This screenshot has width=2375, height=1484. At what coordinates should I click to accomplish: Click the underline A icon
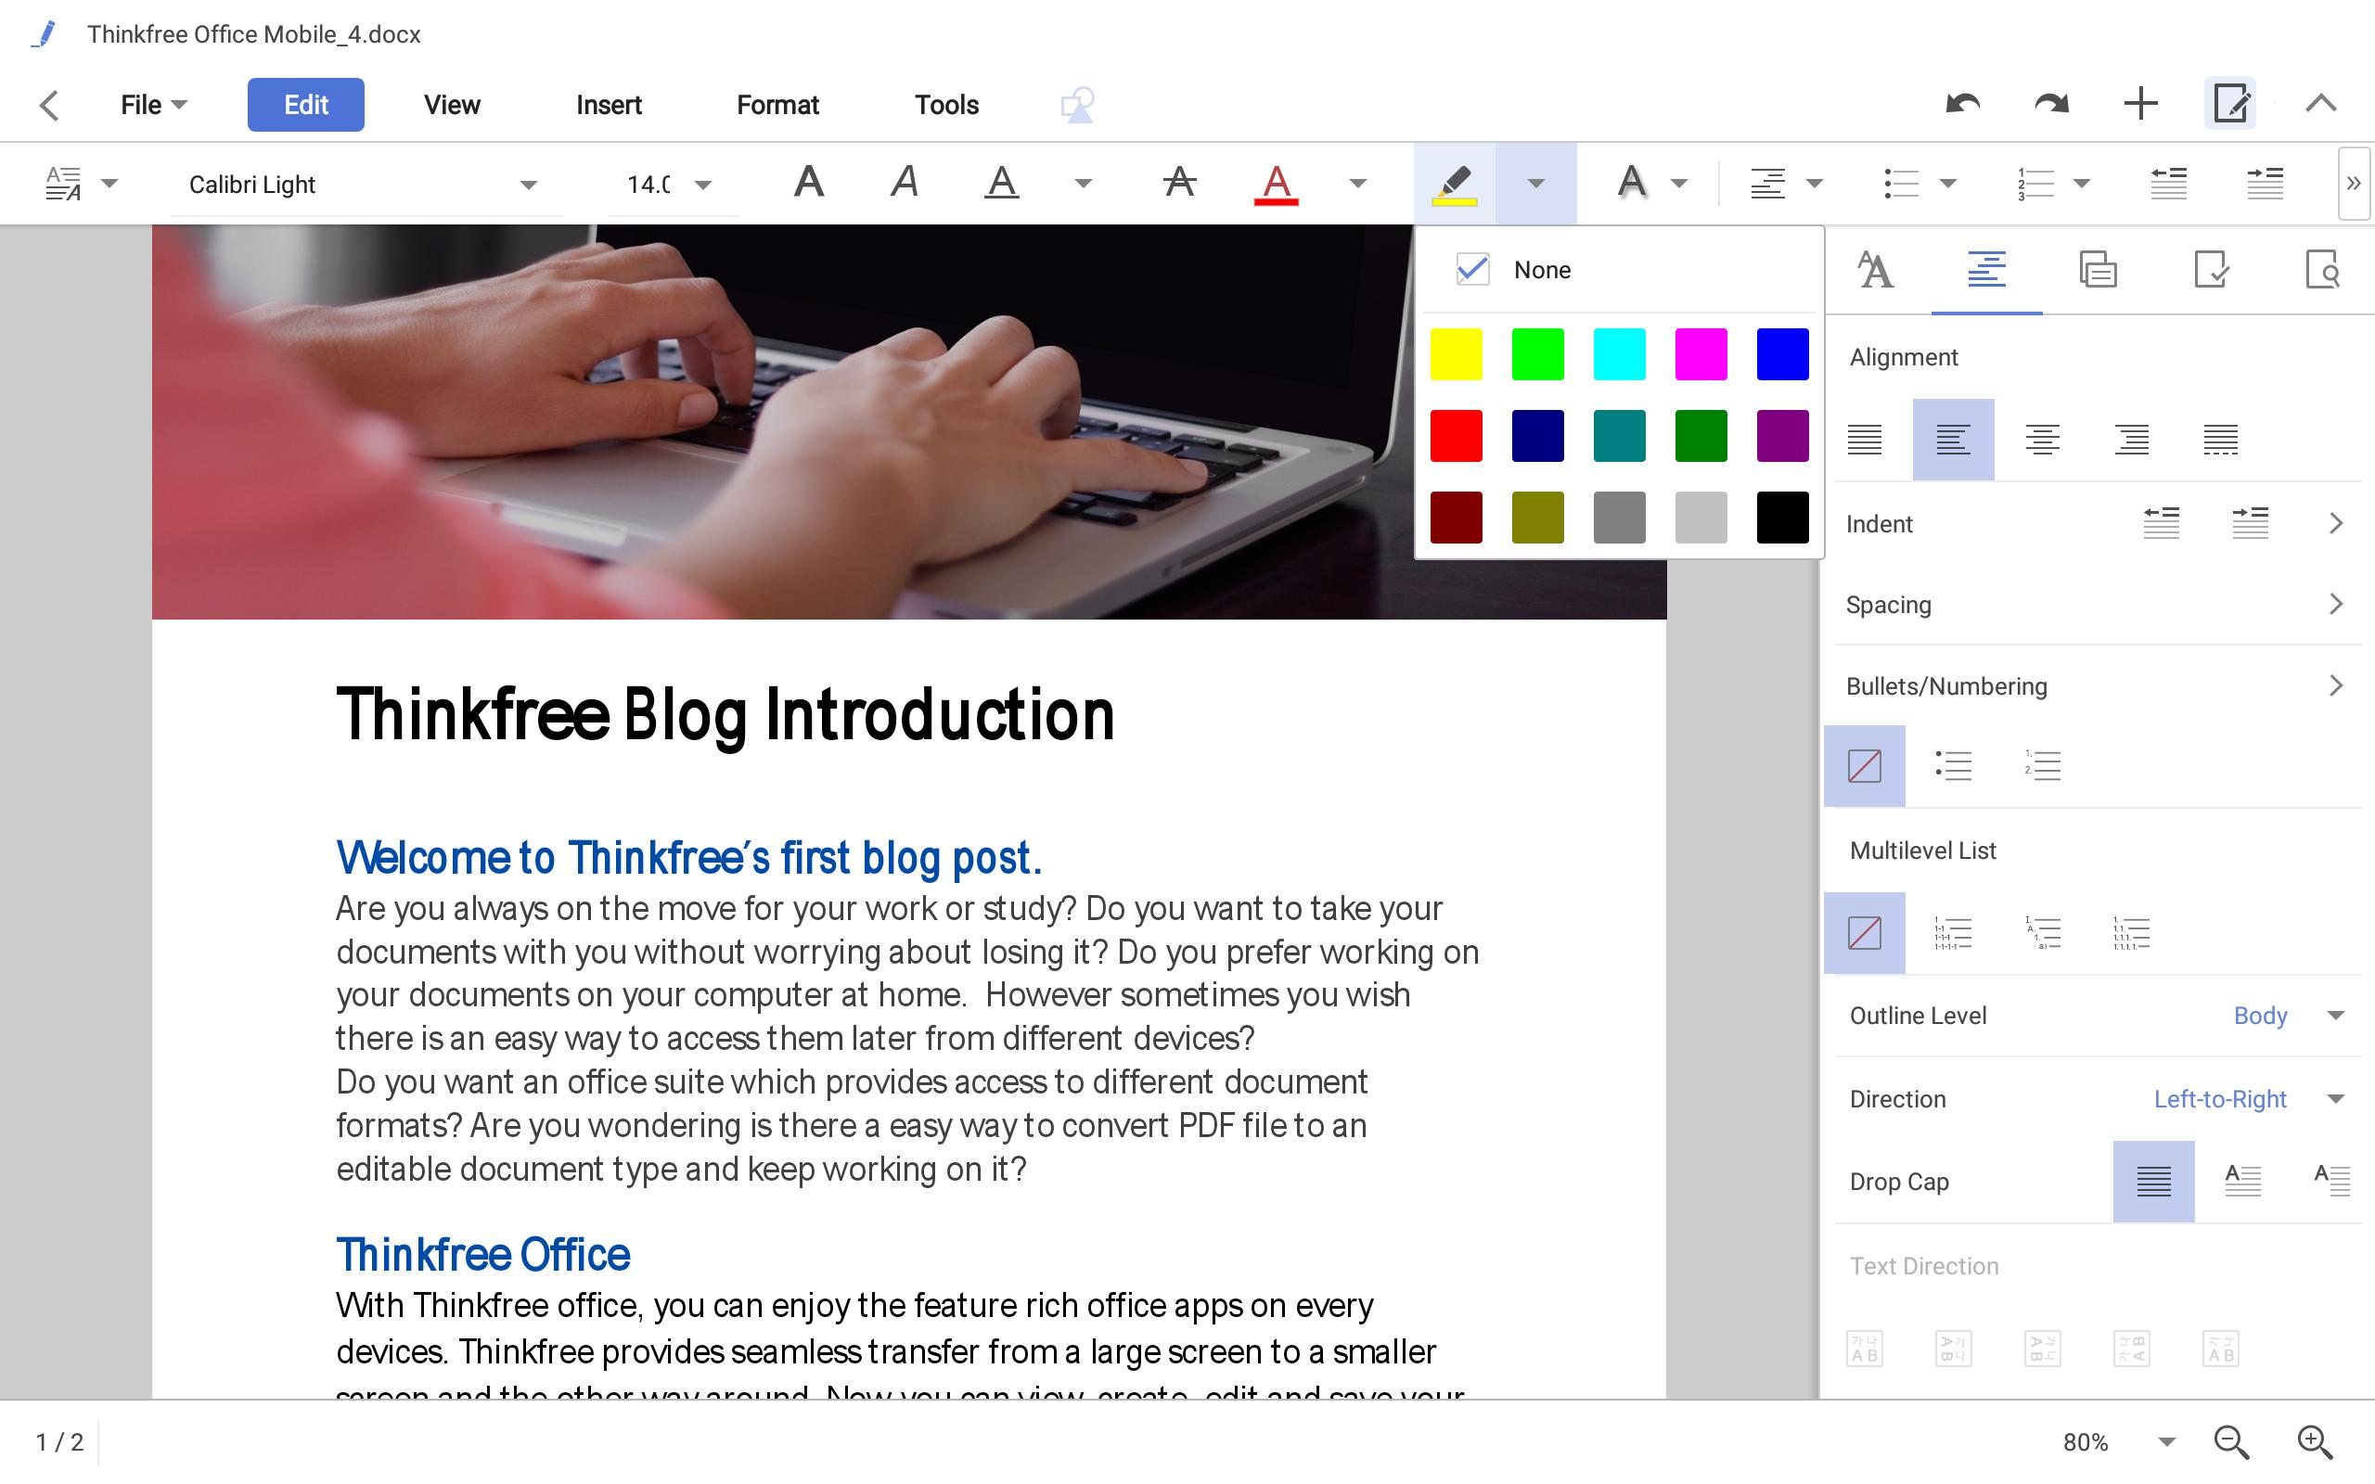tap(1001, 183)
